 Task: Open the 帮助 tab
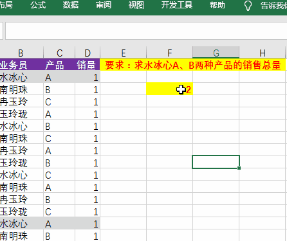tap(218, 5)
